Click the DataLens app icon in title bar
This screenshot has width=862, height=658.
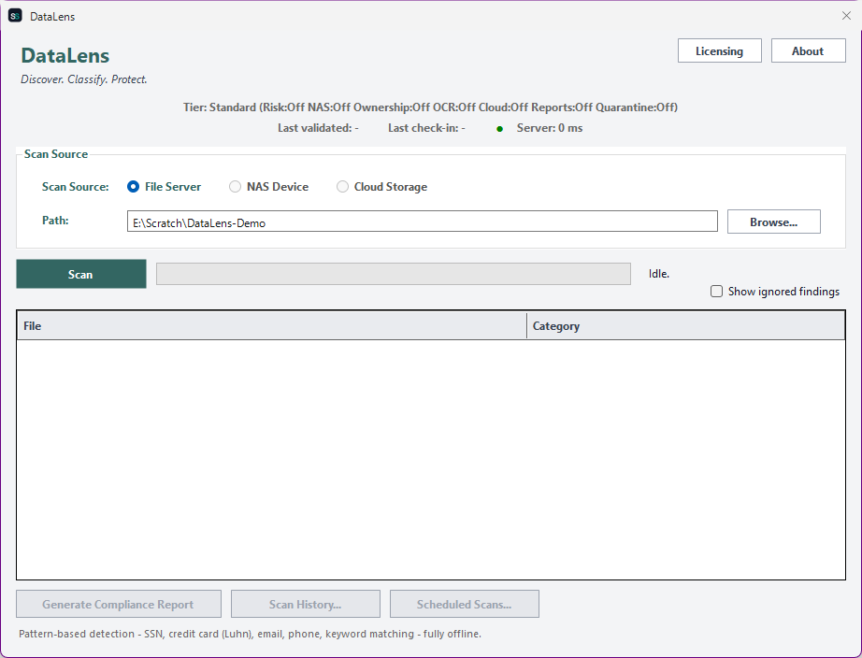click(x=15, y=16)
